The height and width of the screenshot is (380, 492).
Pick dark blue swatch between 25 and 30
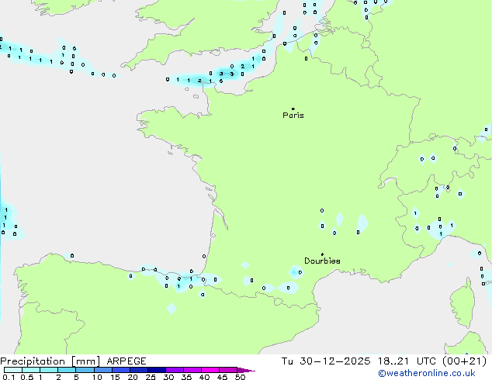(x=158, y=370)
